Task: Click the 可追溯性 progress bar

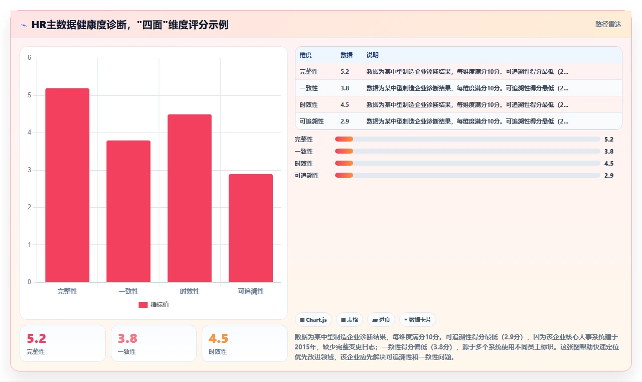Action: (x=467, y=175)
